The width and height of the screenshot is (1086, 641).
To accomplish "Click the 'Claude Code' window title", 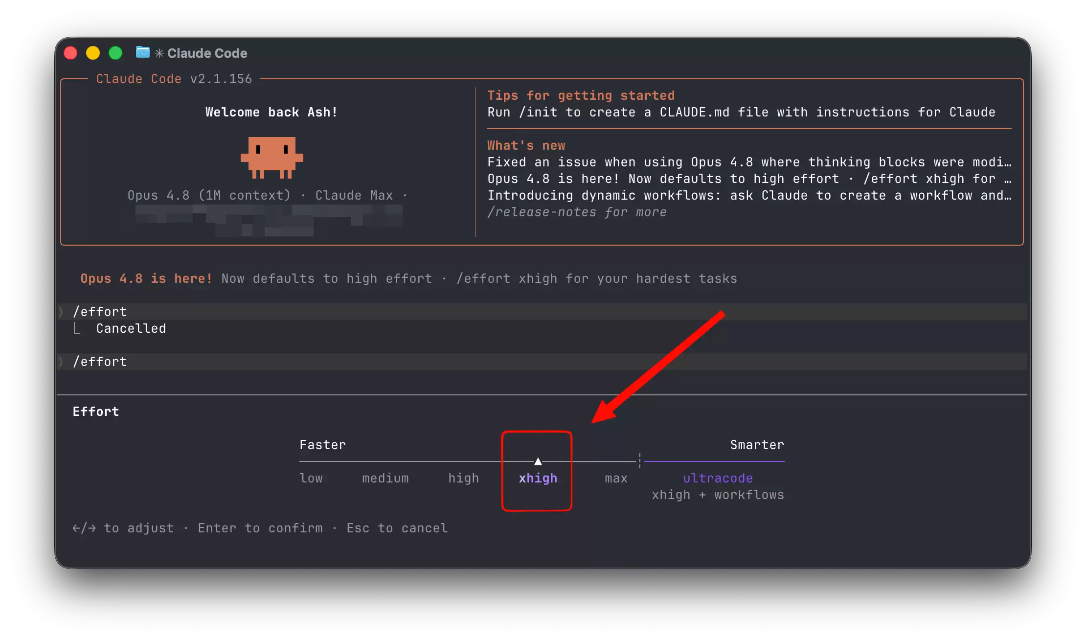I will (207, 53).
